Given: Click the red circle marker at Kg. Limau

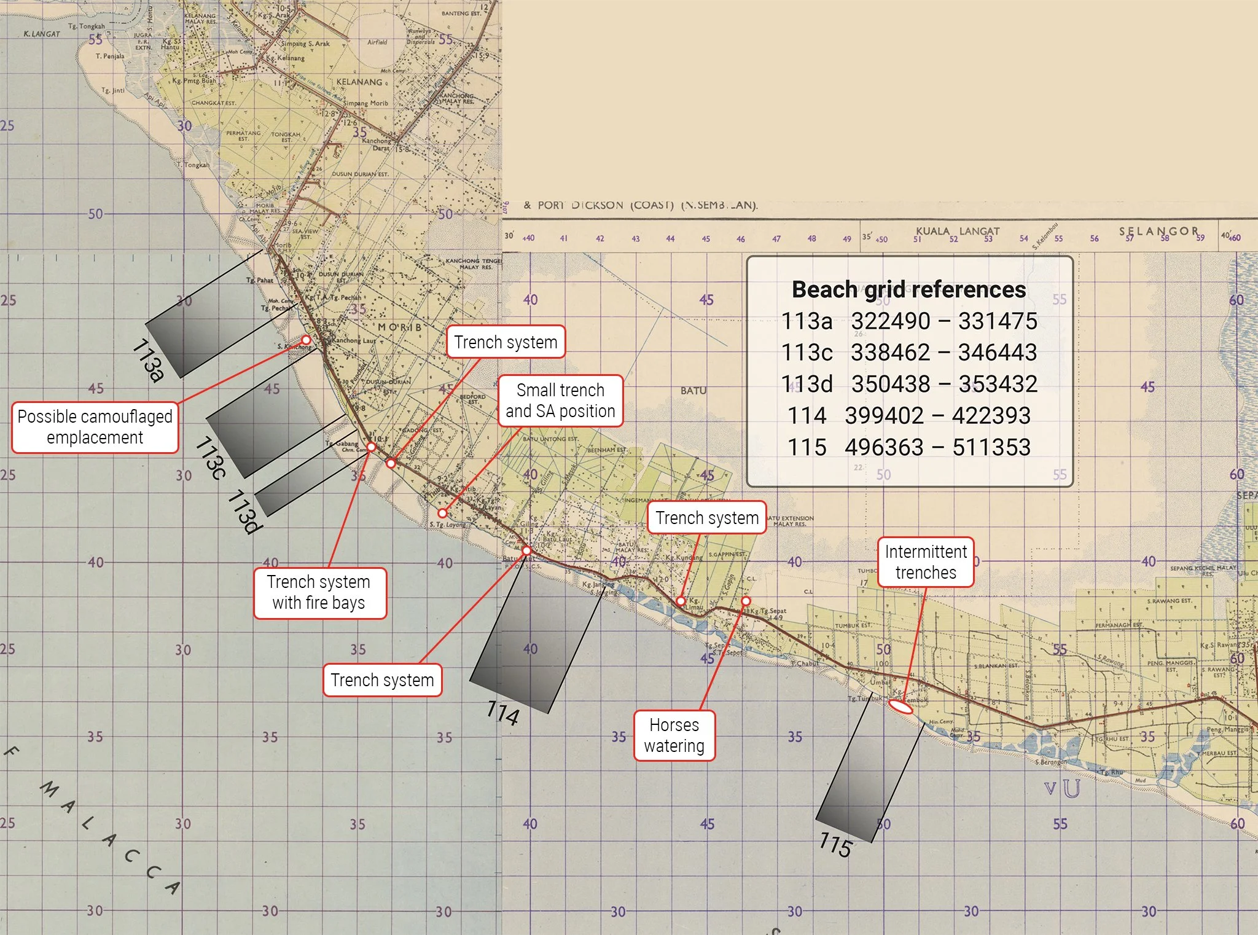Looking at the screenshot, I should tap(681, 601).
